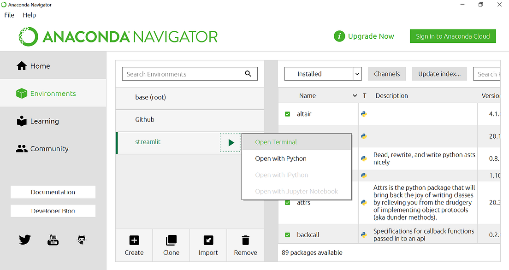This screenshot has width=509, height=270.
Task: Click the Clone environment icon
Action: 171,240
